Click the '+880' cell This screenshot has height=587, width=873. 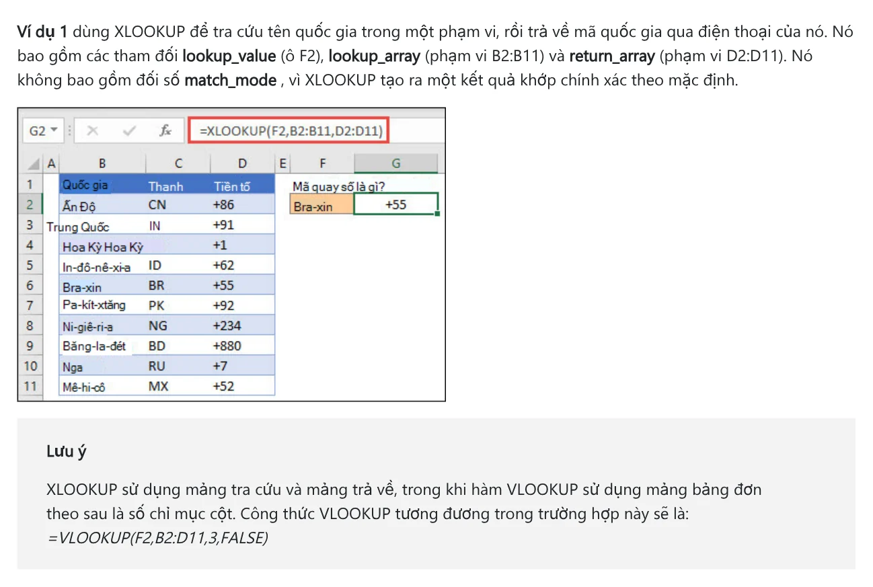pyautogui.click(x=242, y=346)
